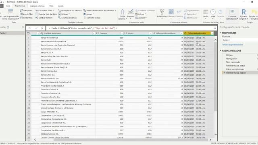Open the Agregar columna tab
Image resolution: width=258 pixels, height=145 pixels.
[x=37, y=6]
